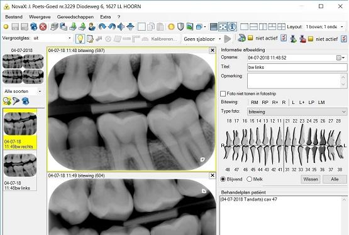349x235 pixels.
Task: Click the checklist icon after second niet actief
Action: pos(344,39)
